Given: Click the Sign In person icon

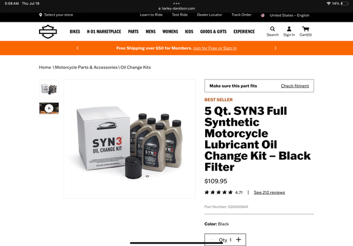Looking at the screenshot, I should (289, 29).
